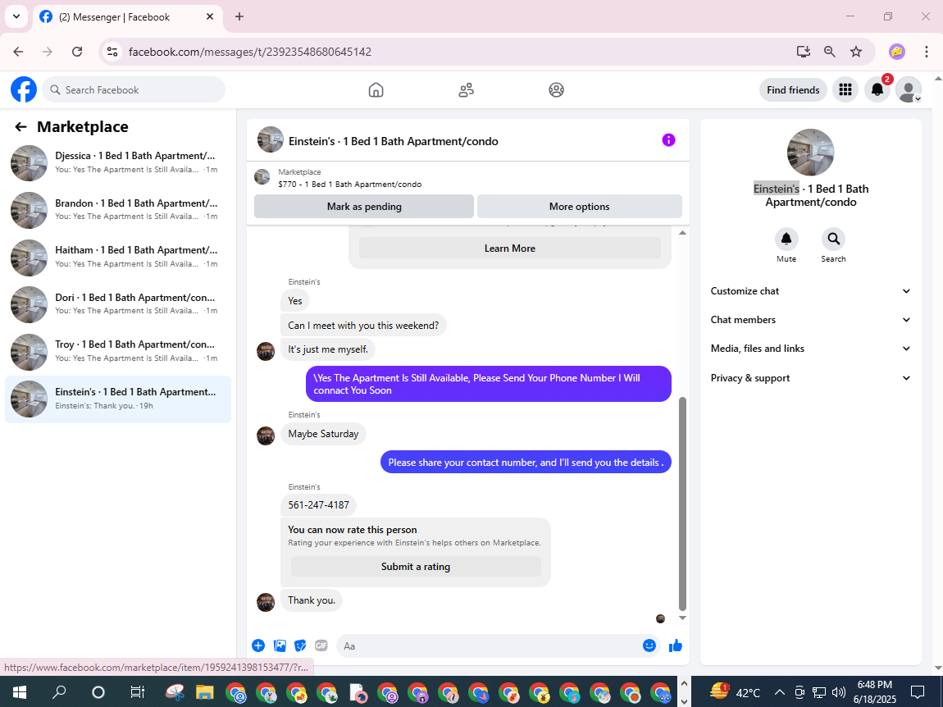Close the Messenger browser tab
This screenshot has height=707, width=943.
point(209,17)
